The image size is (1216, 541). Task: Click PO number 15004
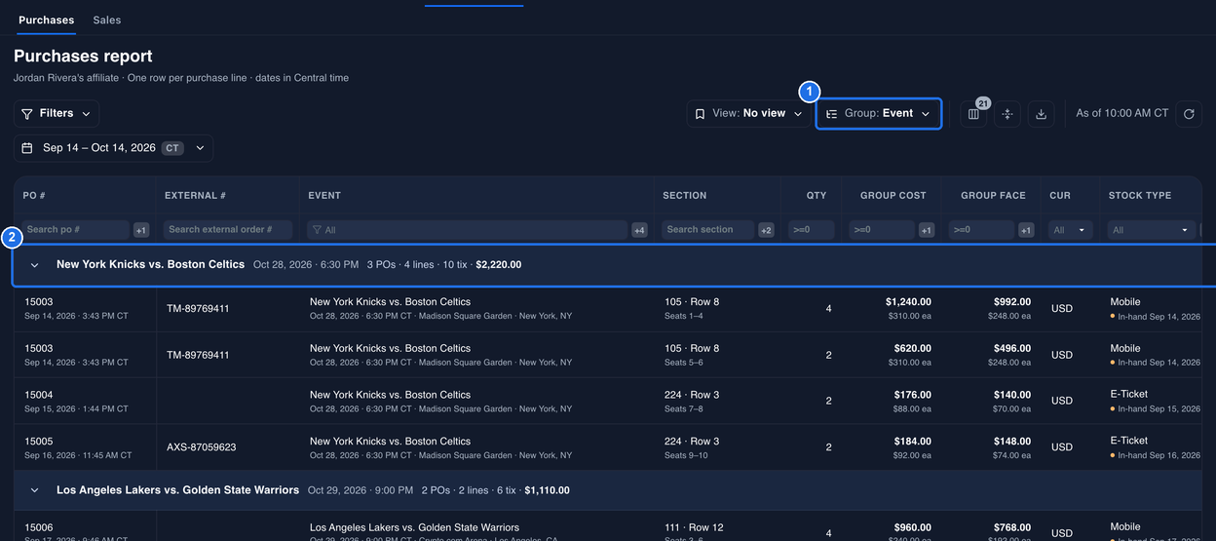click(39, 395)
